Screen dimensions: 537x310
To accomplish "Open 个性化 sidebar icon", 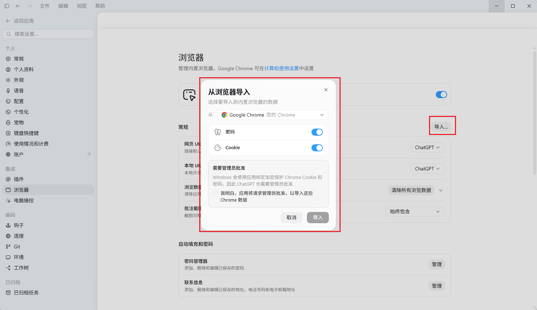I will (x=8, y=112).
